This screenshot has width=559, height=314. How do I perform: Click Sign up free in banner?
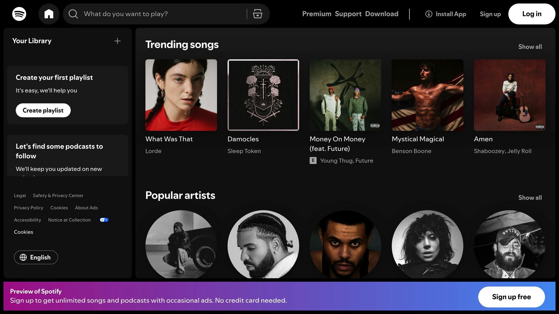(x=512, y=297)
